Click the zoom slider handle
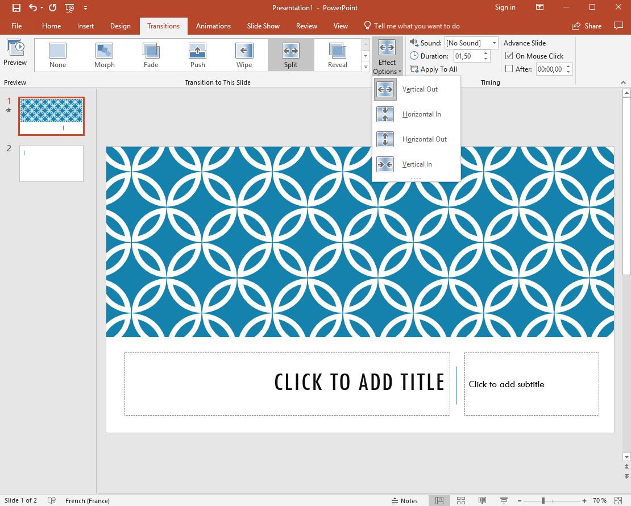Screen dimensions: 631x506 pos(543,500)
